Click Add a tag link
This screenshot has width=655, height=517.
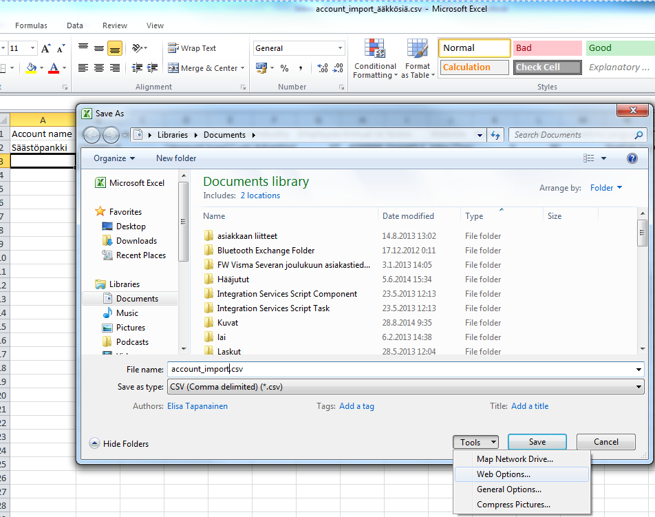pos(356,406)
